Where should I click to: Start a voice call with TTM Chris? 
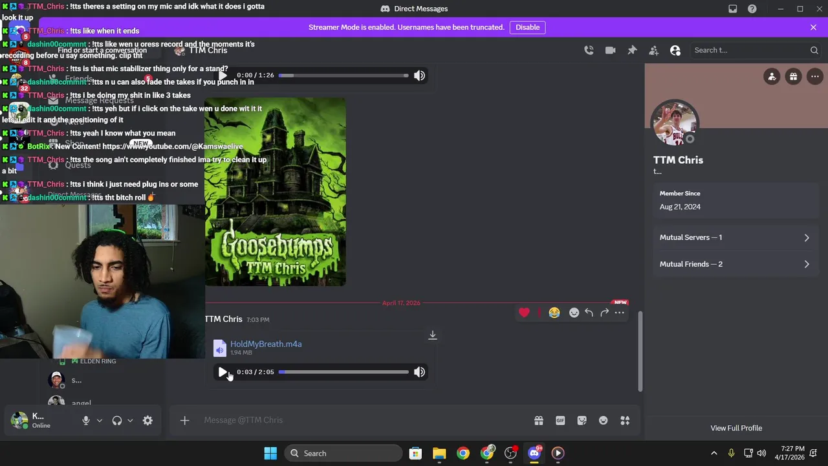coord(589,50)
